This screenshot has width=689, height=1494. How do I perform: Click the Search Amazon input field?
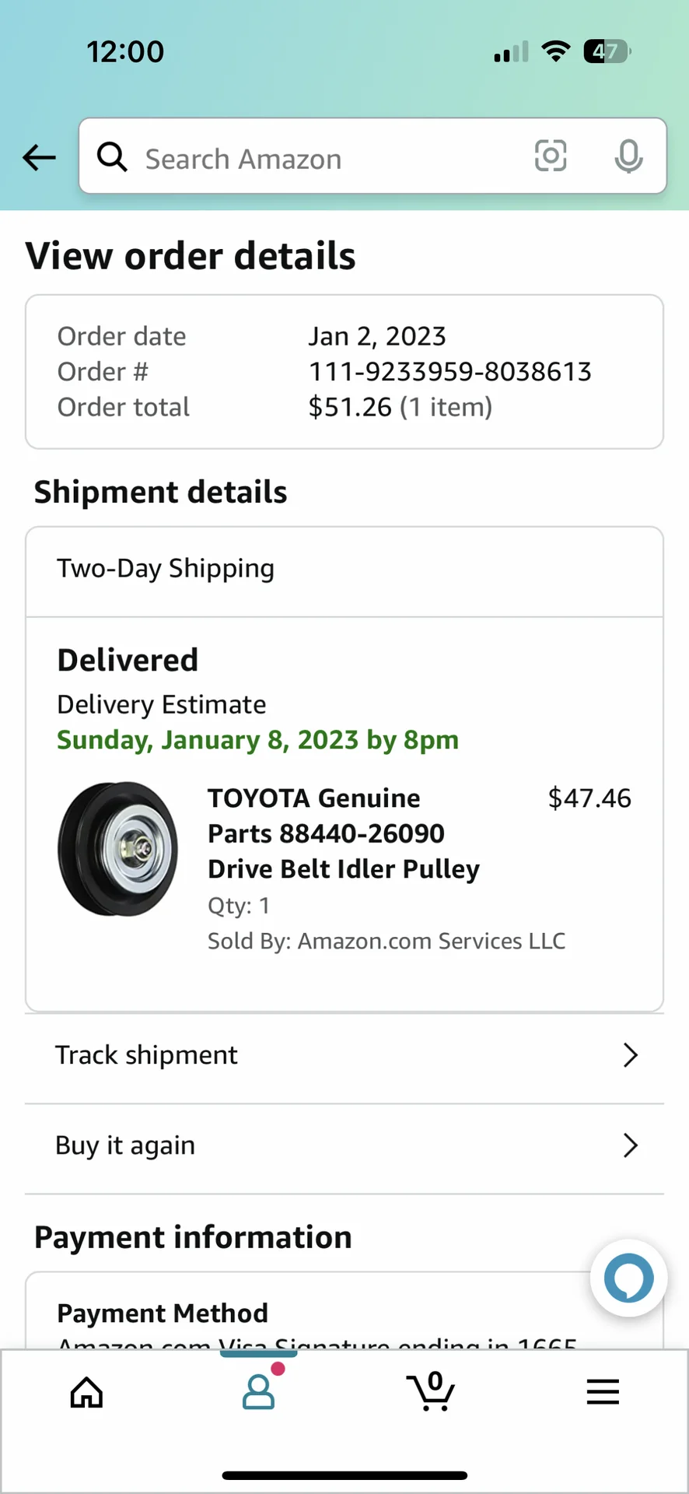[327, 159]
